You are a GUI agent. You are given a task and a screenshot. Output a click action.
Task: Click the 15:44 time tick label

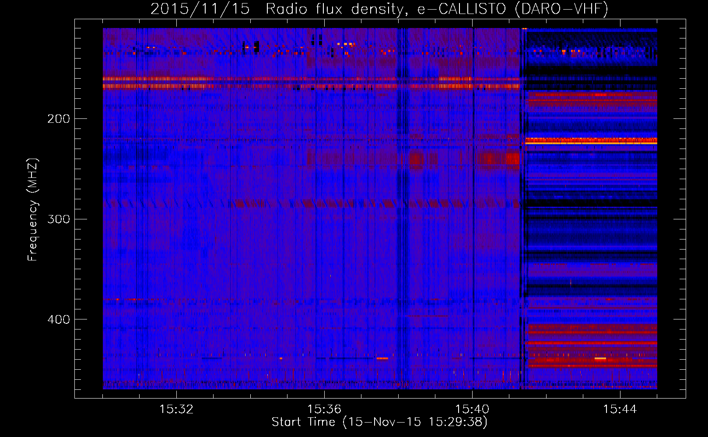point(620,409)
